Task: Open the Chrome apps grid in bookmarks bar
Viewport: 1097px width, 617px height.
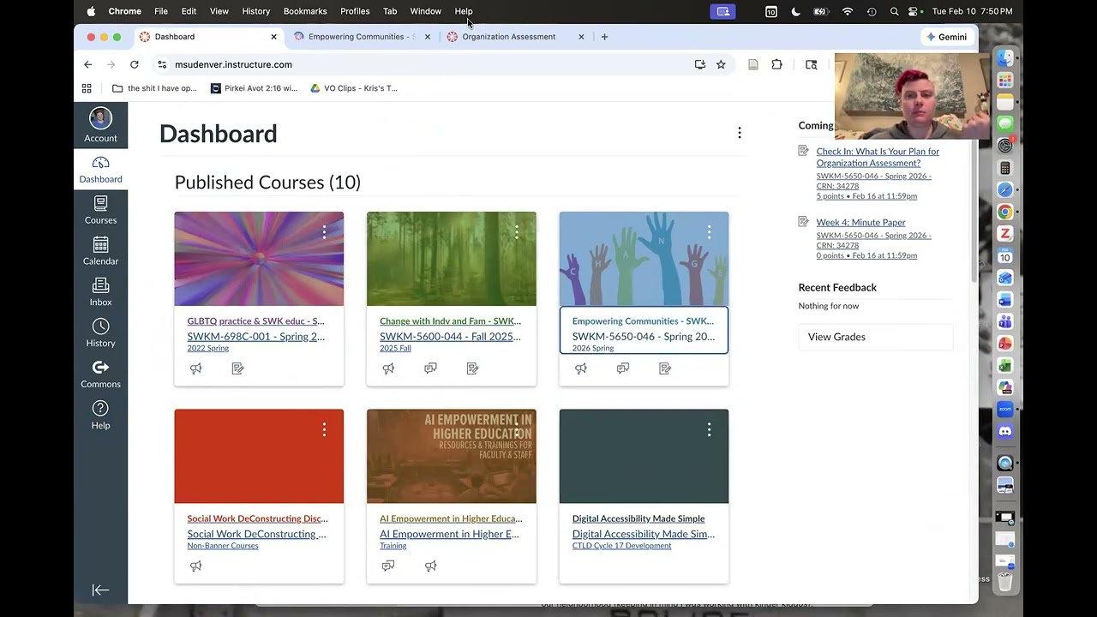Action: pyautogui.click(x=87, y=88)
